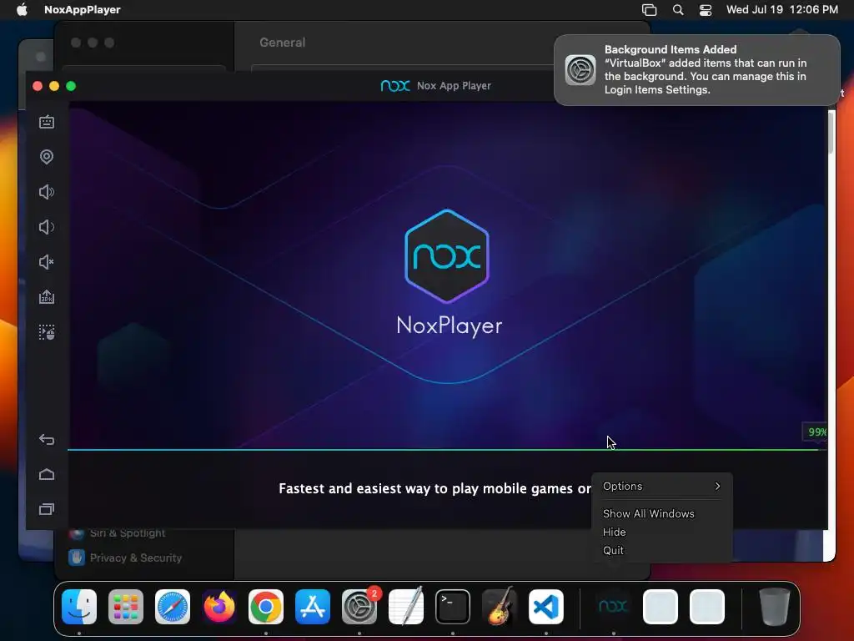854x641 pixels.
Task: Click the Spotlight search icon in menu bar
Action: pos(678,10)
